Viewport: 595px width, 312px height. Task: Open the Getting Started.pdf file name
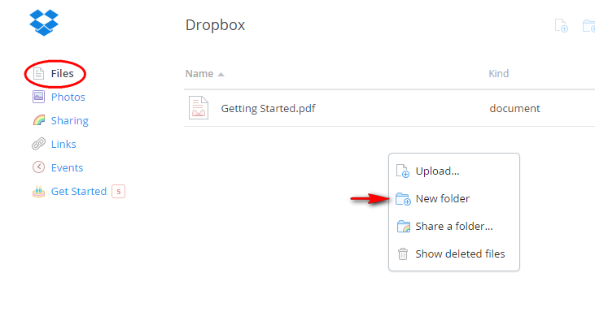pyautogui.click(x=269, y=109)
